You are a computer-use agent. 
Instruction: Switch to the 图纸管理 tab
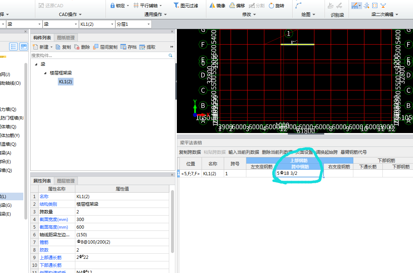point(66,37)
